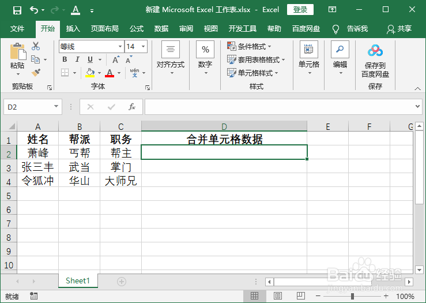Toggle Underline formatting

(90, 59)
